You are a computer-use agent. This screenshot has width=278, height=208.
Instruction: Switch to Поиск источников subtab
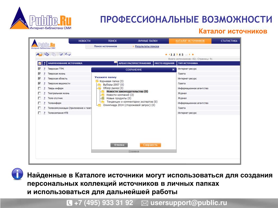pos(106,46)
